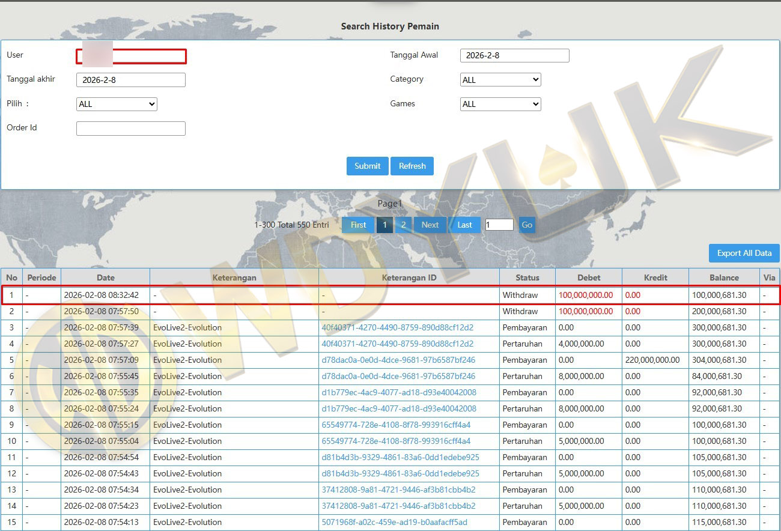Click the User input field
The height and width of the screenshot is (531, 781).
point(131,56)
